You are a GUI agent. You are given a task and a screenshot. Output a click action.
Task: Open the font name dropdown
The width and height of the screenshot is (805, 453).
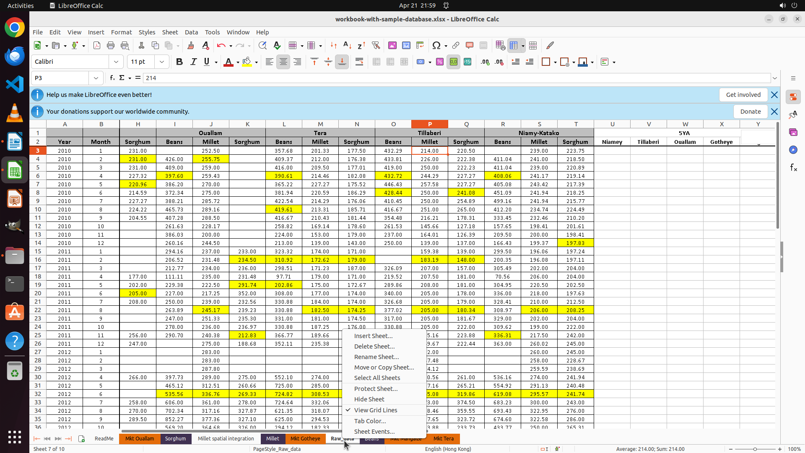tap(116, 62)
